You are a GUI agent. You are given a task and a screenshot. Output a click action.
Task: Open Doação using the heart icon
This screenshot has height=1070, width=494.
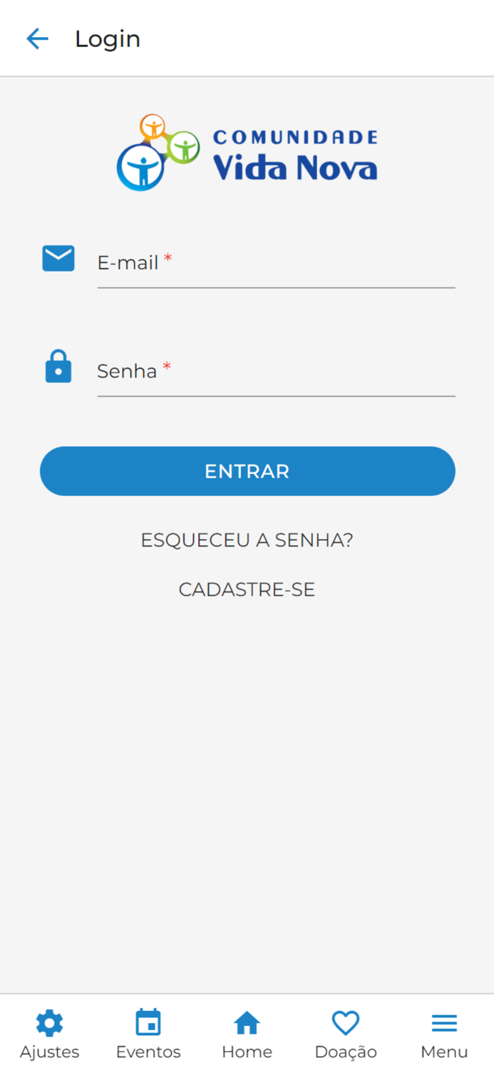click(x=345, y=1022)
